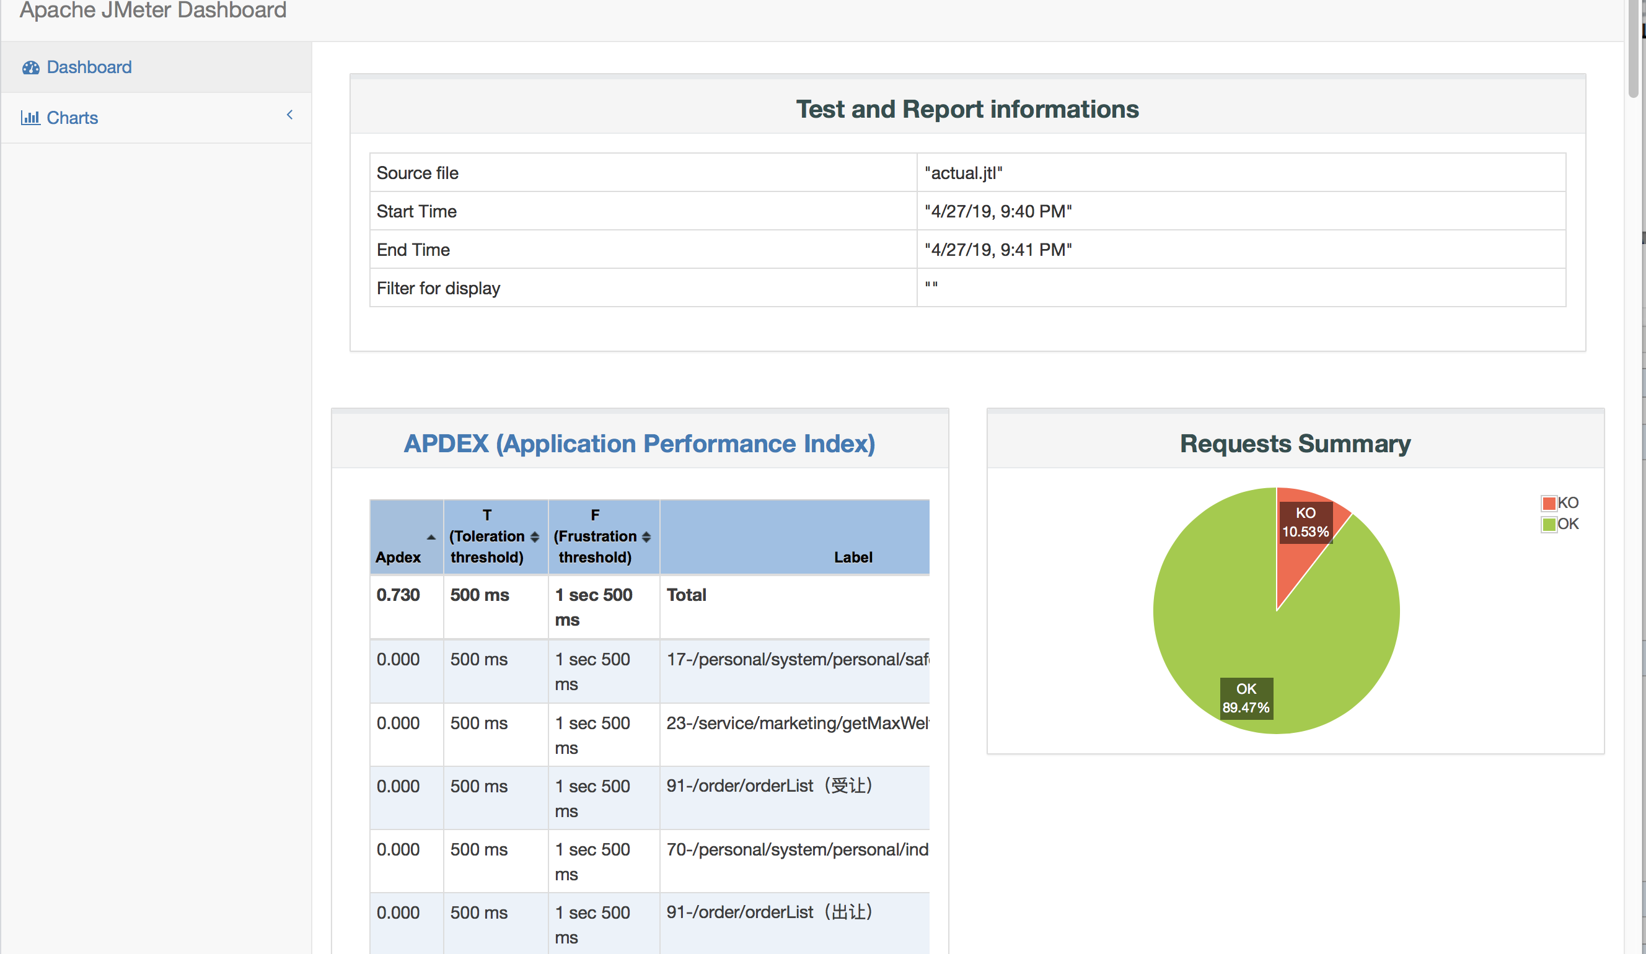Sort by T (Toleration threshold) column

[535, 536]
